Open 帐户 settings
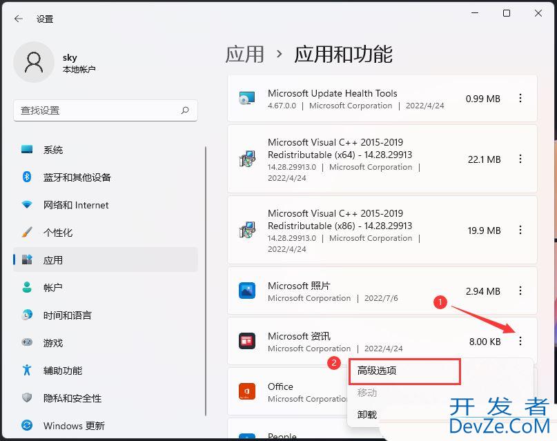Image resolution: width=557 pixels, height=441 pixels. pos(106,288)
